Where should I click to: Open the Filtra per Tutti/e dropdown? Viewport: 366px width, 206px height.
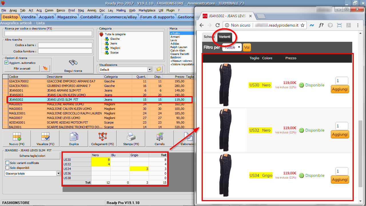[232, 47]
